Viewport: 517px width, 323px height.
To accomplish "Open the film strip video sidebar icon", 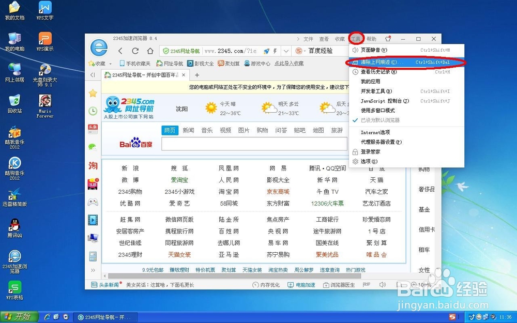I will point(93,220).
